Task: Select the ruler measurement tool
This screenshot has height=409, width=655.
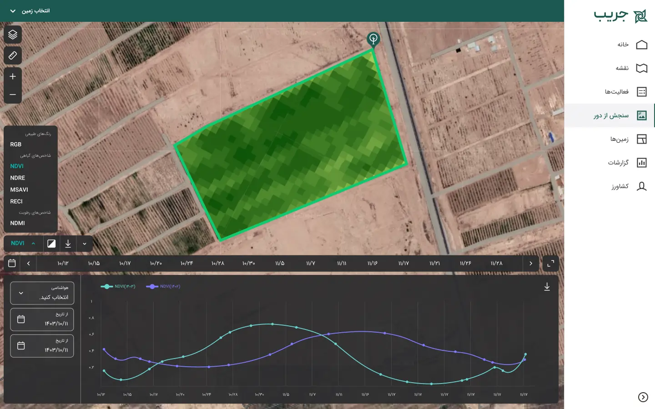Action: (x=13, y=55)
